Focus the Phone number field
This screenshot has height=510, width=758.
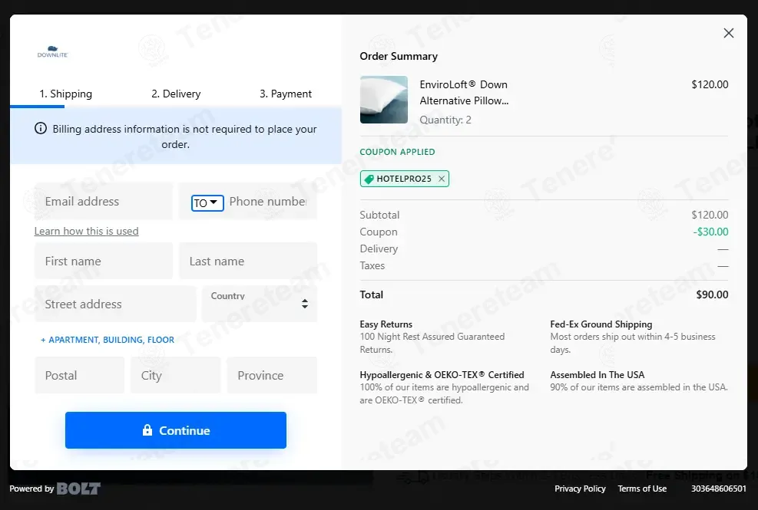tap(268, 202)
